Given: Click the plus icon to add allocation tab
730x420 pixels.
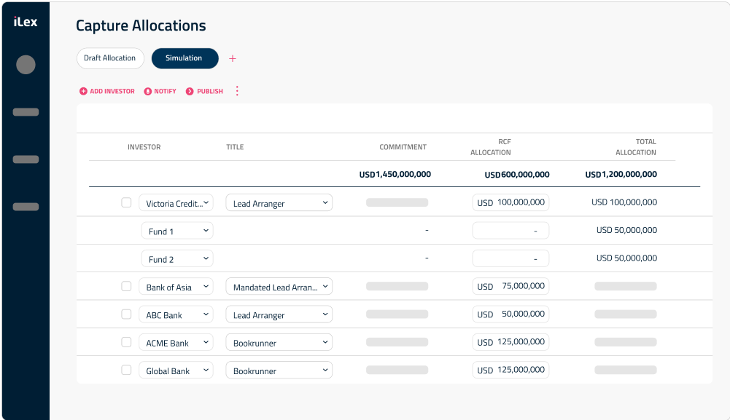Looking at the screenshot, I should coord(233,58).
